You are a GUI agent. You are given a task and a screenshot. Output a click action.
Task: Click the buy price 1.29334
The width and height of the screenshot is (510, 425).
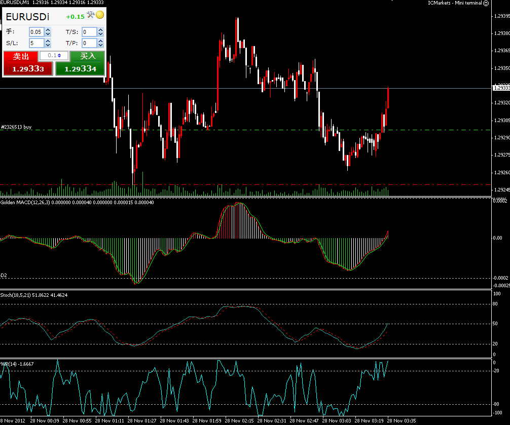[80, 69]
